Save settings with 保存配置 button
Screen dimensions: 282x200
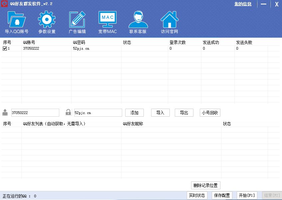(x=222, y=195)
